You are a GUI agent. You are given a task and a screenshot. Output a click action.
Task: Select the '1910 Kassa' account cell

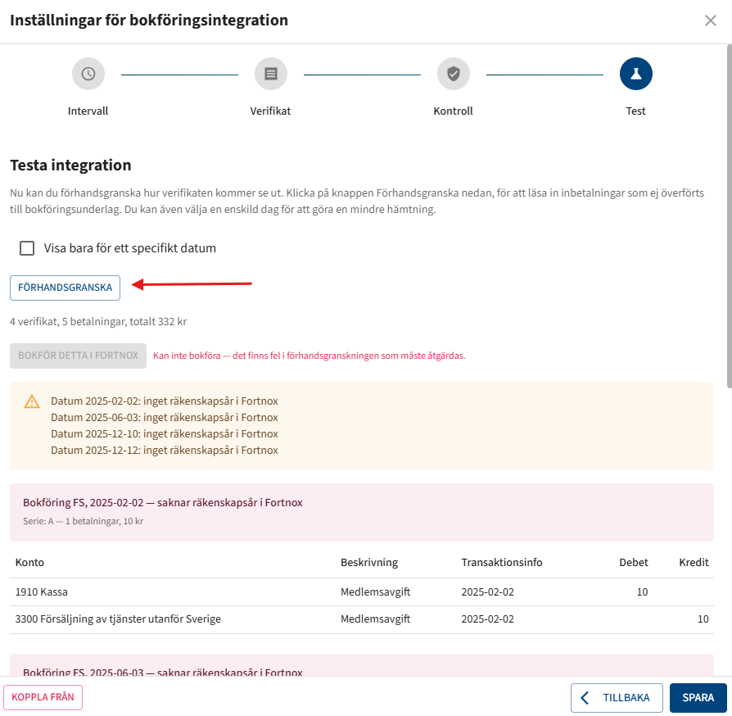point(42,592)
